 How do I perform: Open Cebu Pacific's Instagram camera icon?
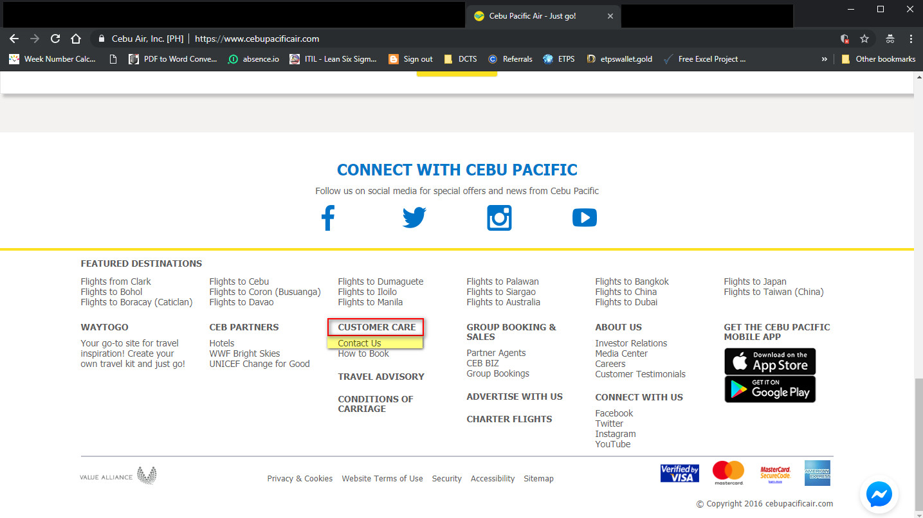click(x=499, y=218)
